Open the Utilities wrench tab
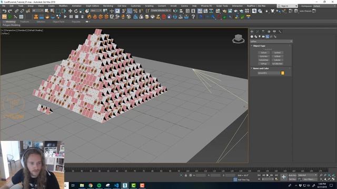Image resolution: width=337 pixels, height=189 pixels. (280, 31)
